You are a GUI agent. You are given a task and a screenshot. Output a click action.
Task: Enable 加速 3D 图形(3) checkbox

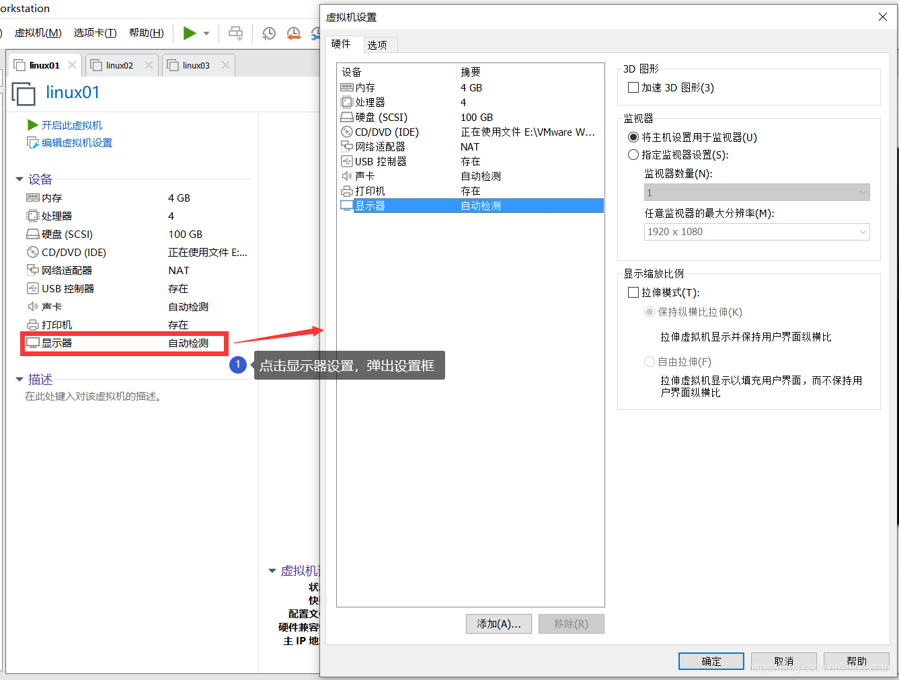coord(633,87)
